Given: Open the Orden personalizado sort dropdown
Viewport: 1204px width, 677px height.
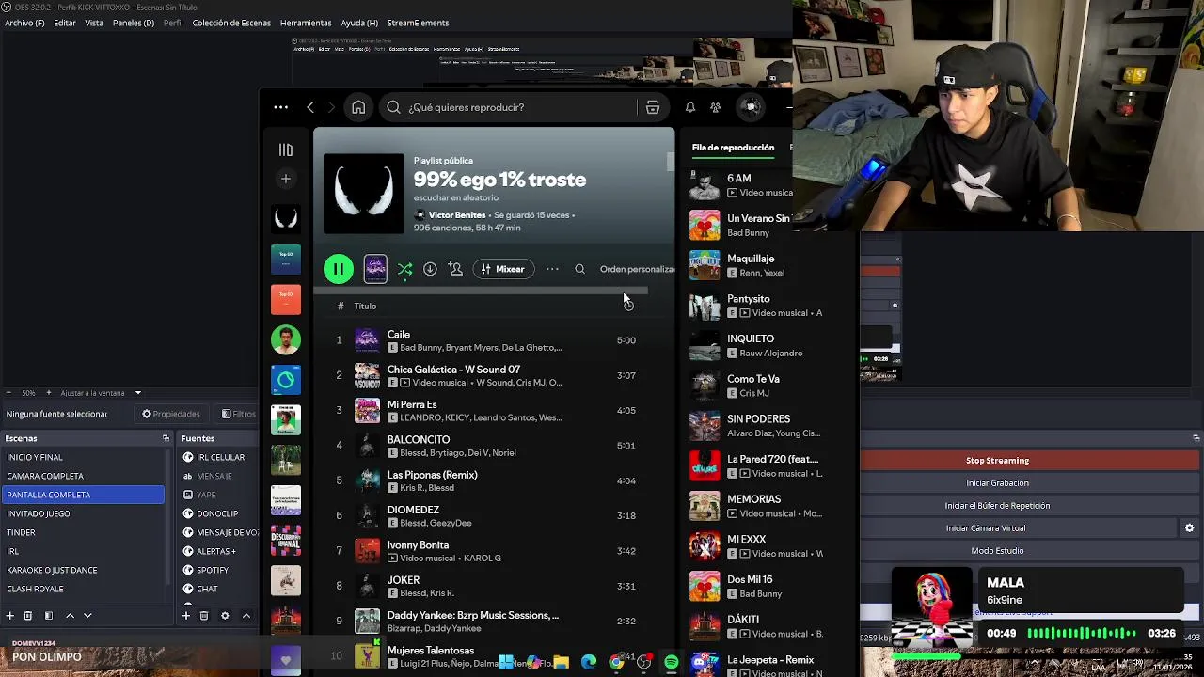Looking at the screenshot, I should [637, 269].
